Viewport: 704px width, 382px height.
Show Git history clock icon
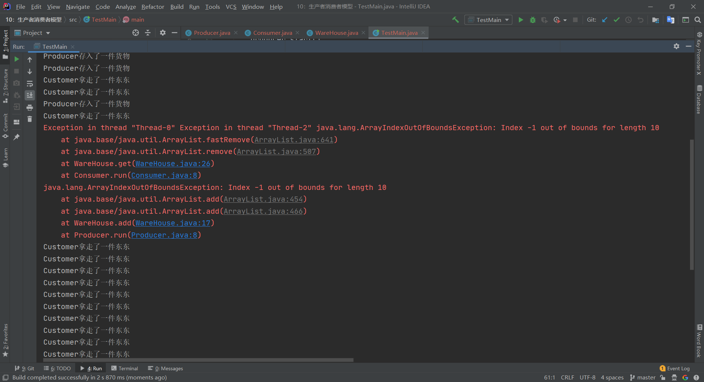pos(628,20)
